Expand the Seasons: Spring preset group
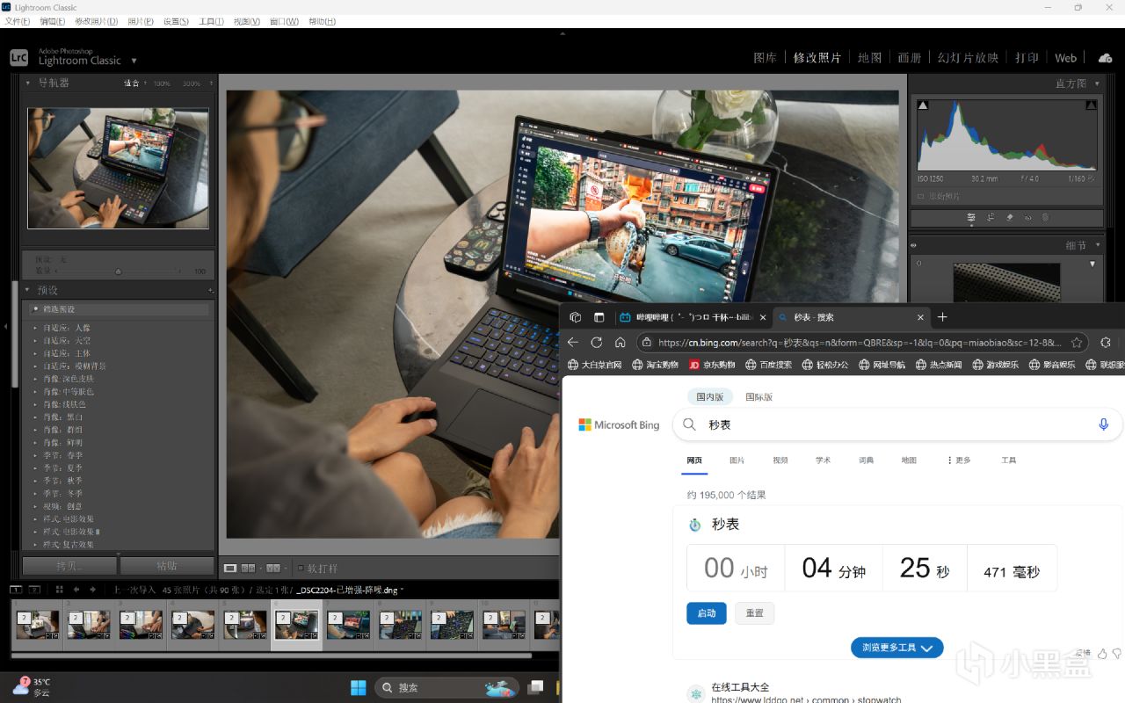Viewport: 1125px width, 703px height. click(35, 455)
